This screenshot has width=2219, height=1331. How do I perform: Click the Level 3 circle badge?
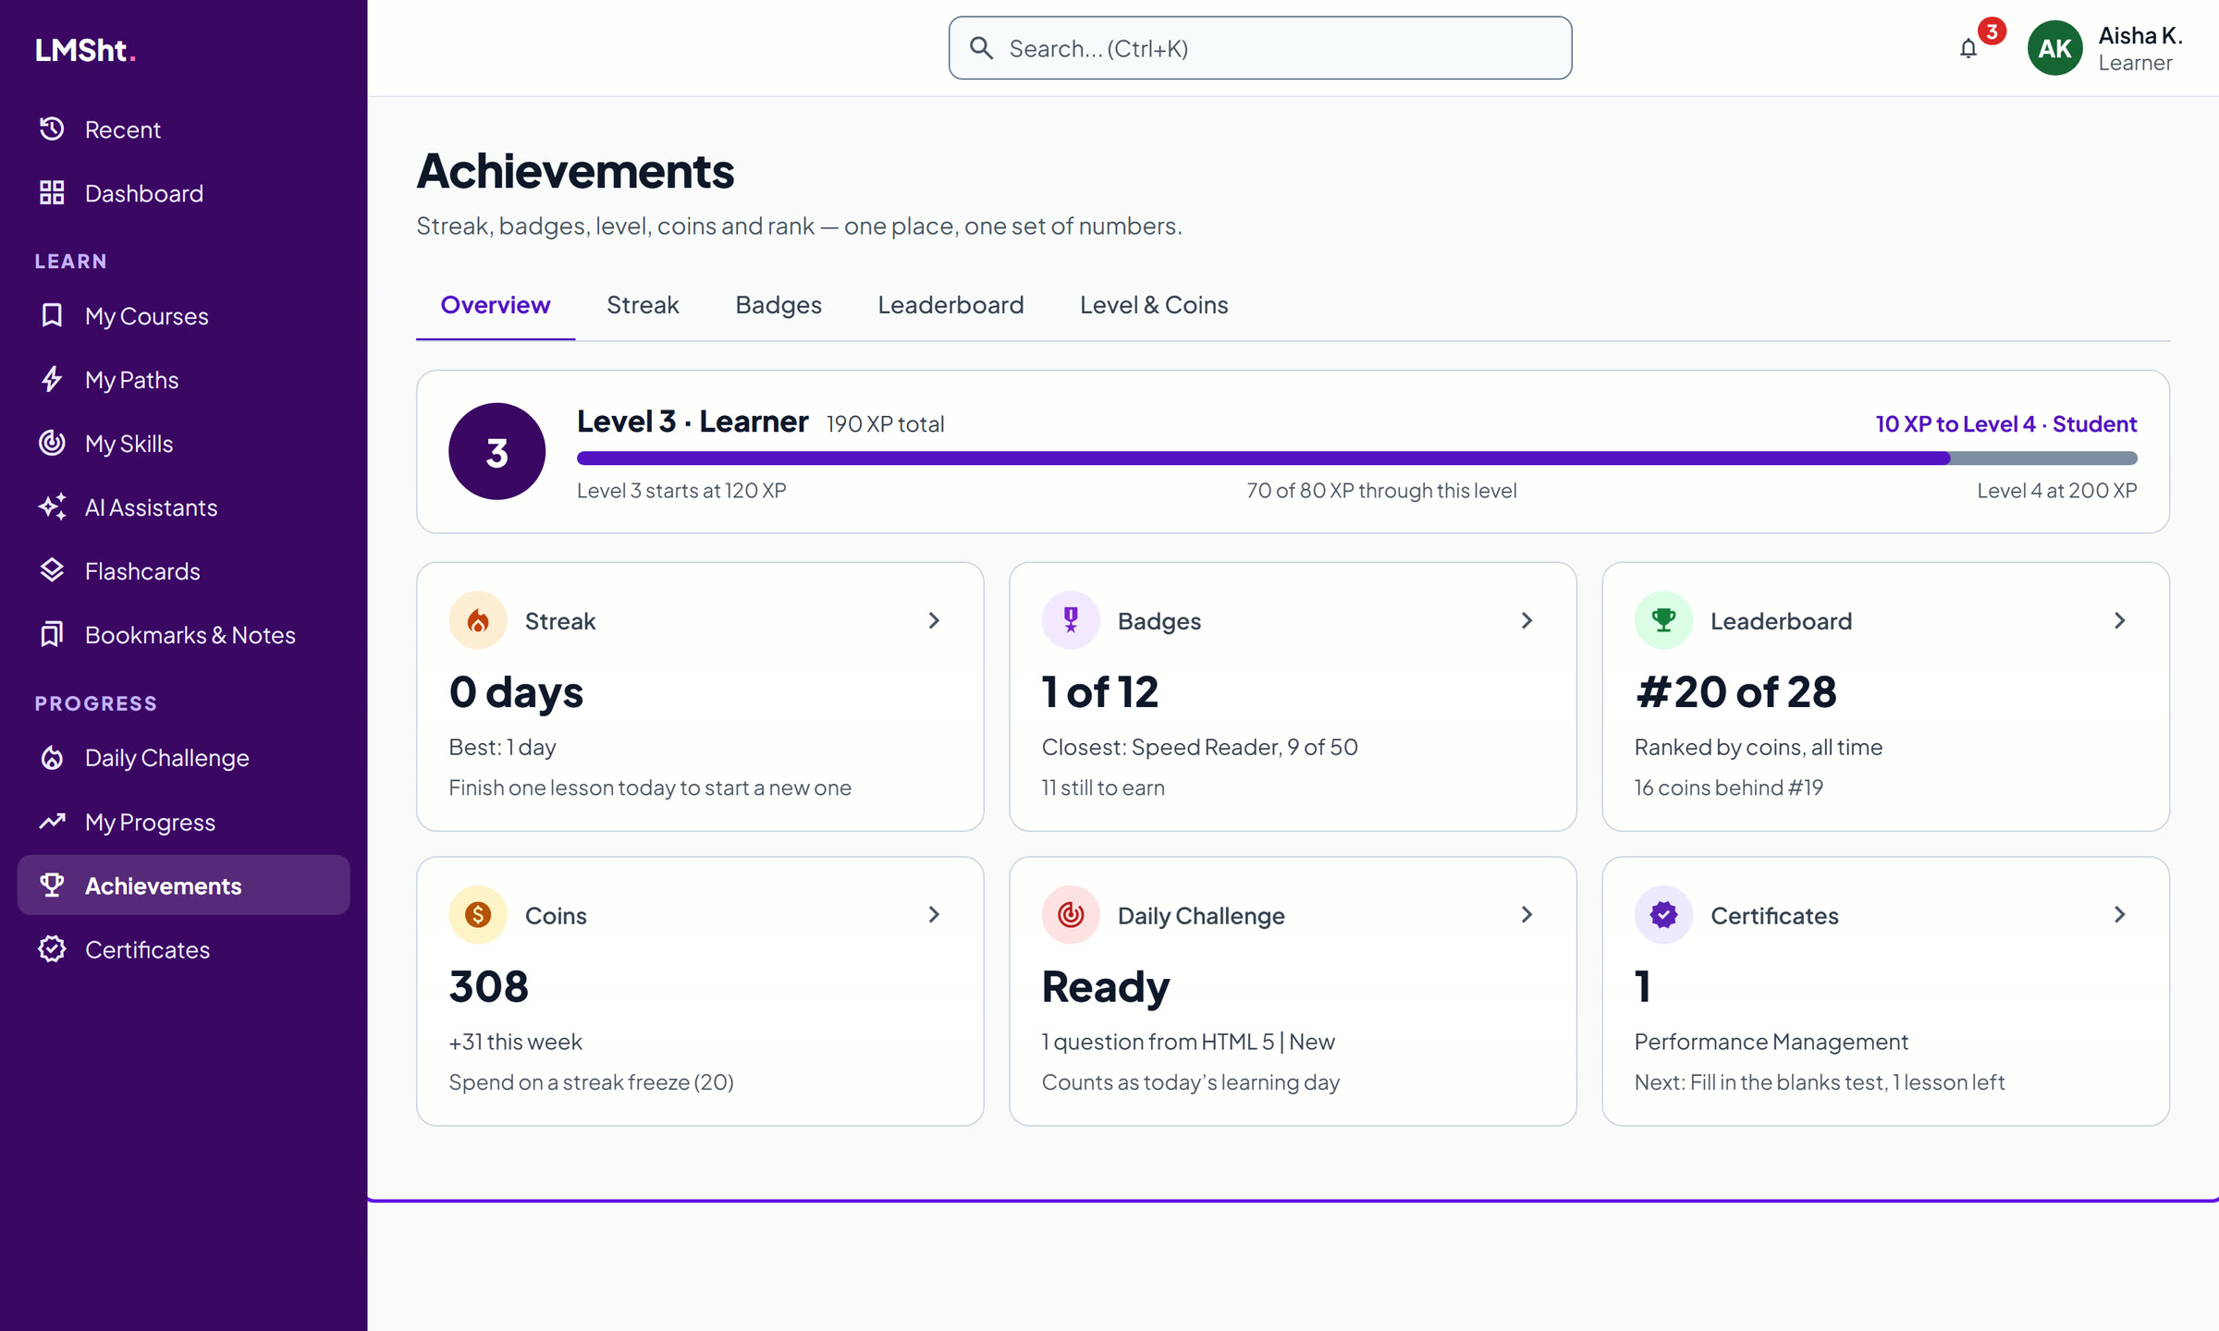coord(497,452)
